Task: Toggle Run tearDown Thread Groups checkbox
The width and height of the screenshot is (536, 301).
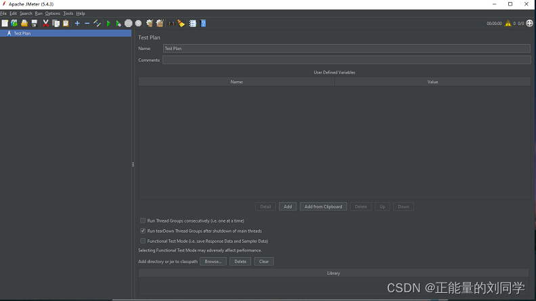Action: click(x=143, y=231)
